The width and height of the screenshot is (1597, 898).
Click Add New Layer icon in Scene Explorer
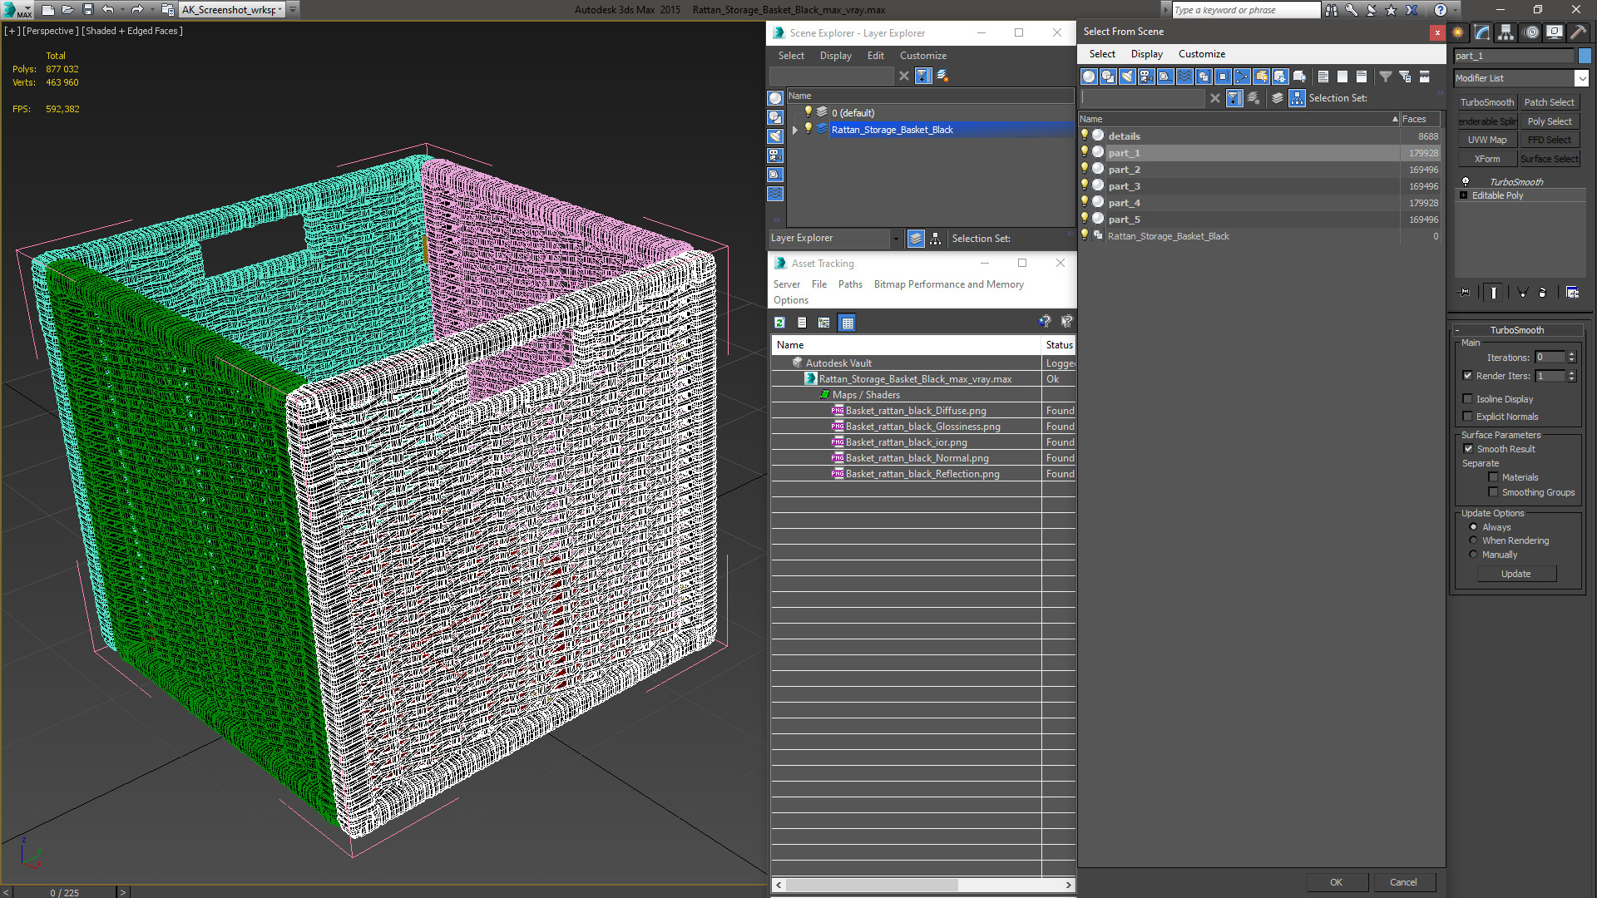942,76
